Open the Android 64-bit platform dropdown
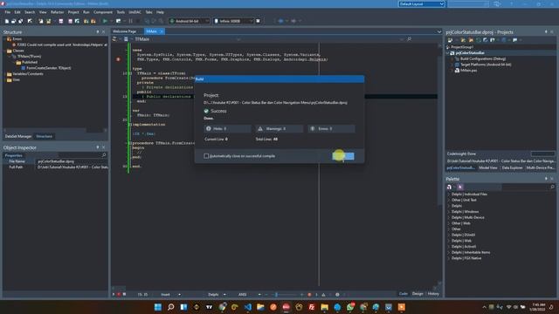The image size is (559, 314). [189, 21]
